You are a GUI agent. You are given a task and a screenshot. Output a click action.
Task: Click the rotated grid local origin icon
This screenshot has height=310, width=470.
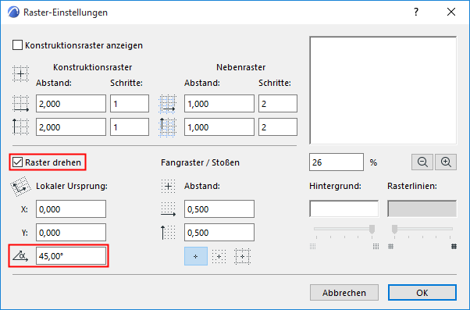point(20,187)
